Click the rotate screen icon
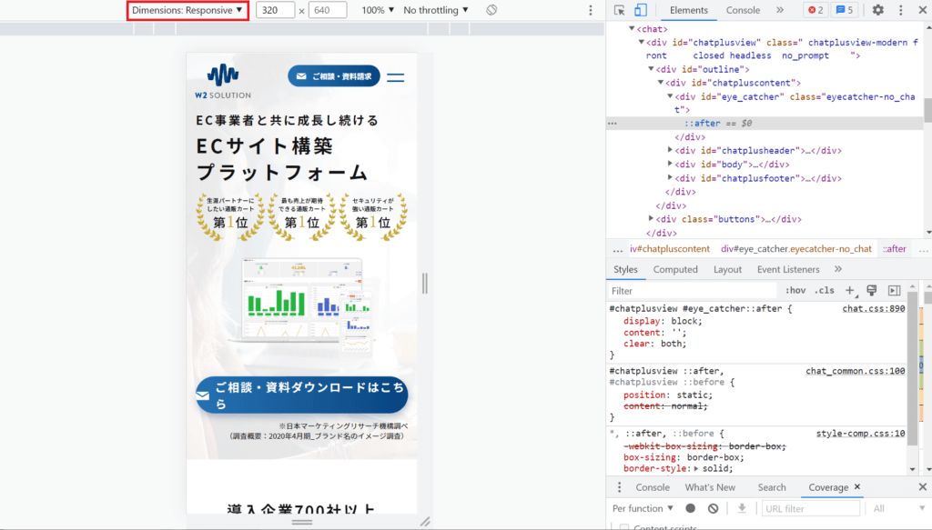 (491, 10)
